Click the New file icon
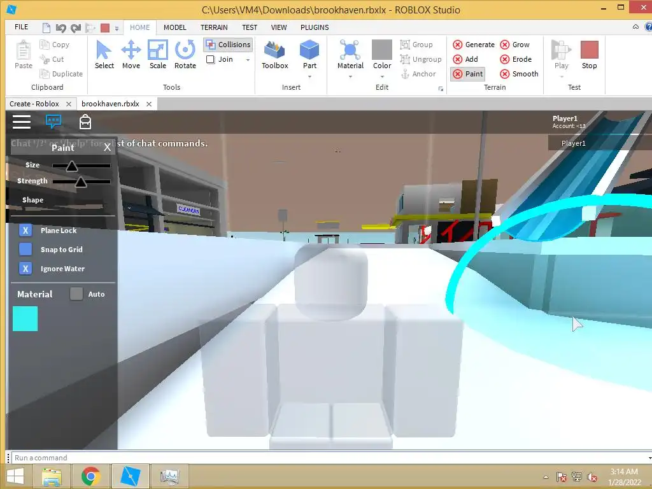 coord(46,28)
